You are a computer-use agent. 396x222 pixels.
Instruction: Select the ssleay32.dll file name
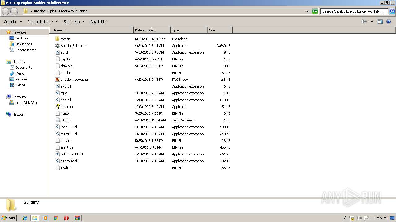(x=69, y=161)
